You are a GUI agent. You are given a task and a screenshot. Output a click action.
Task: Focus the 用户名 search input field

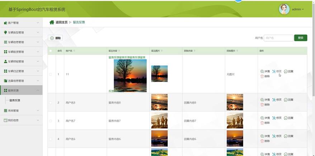click(278, 38)
